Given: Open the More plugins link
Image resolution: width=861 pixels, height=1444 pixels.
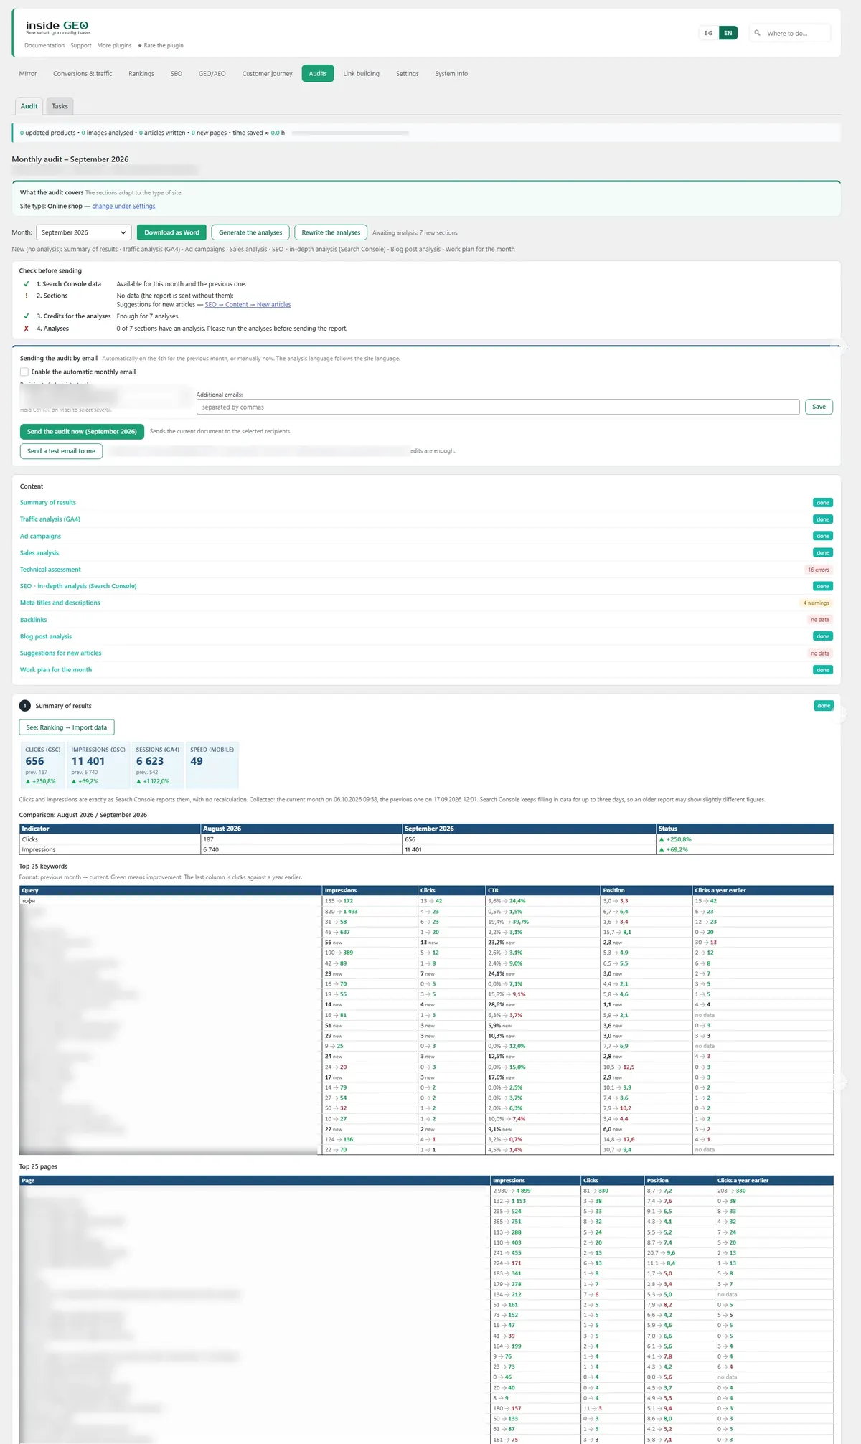Looking at the screenshot, I should point(115,46).
